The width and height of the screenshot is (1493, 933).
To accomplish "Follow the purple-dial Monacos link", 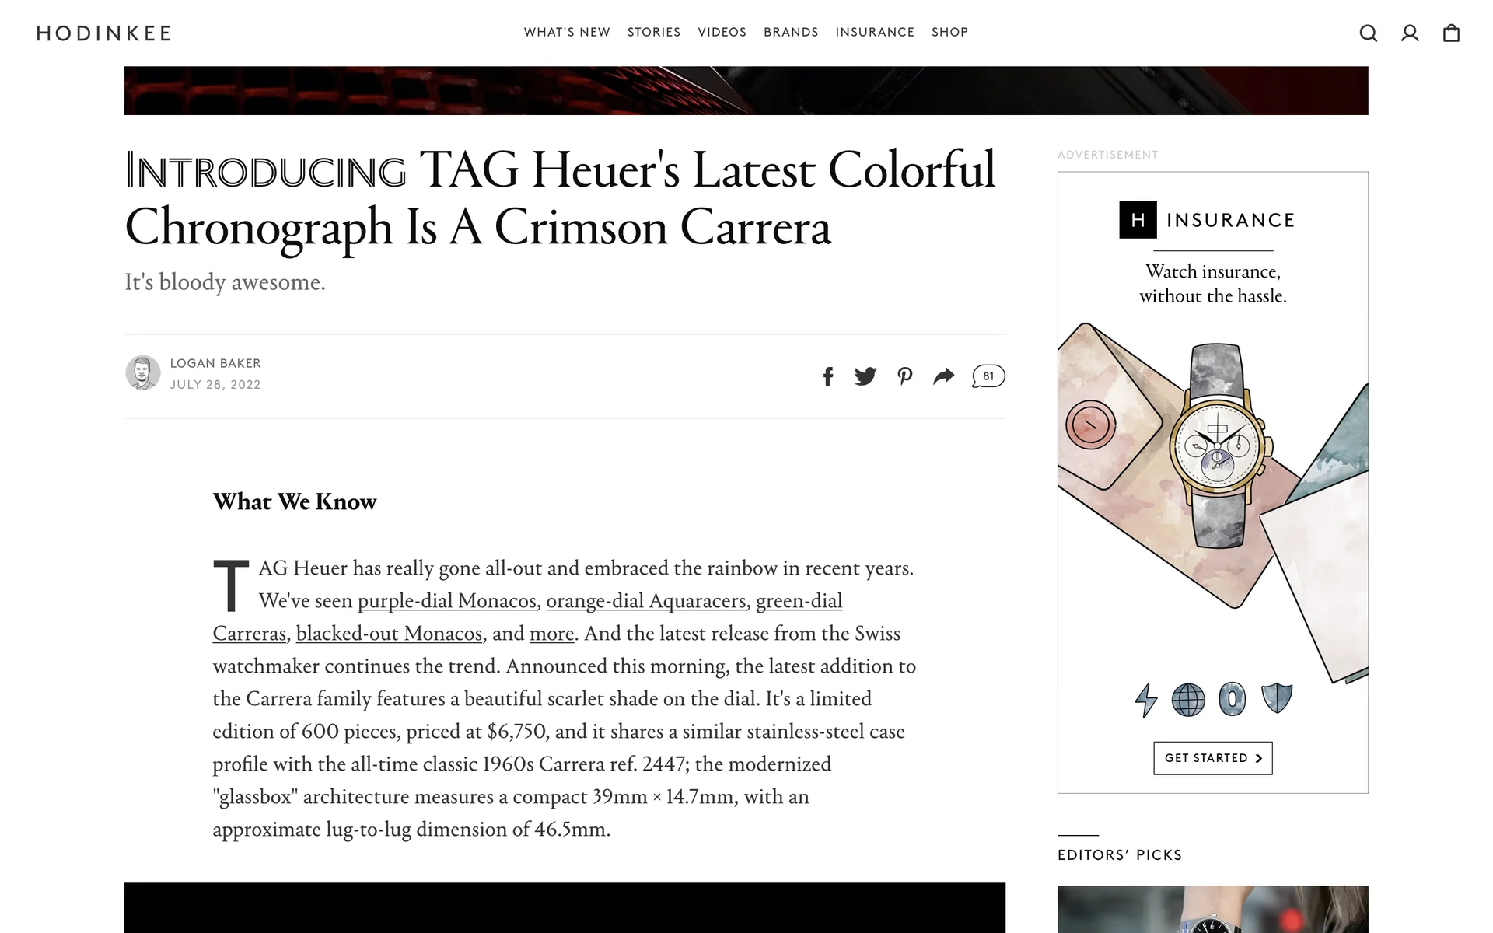I will coord(447,601).
